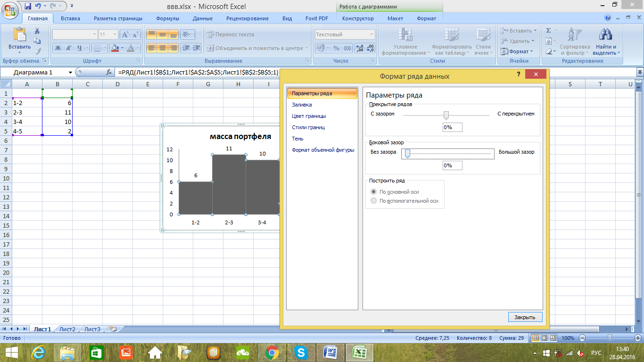This screenshot has width=644, height=362.
Task: Toggle Underline (Ч) formatting
Action: (80, 48)
